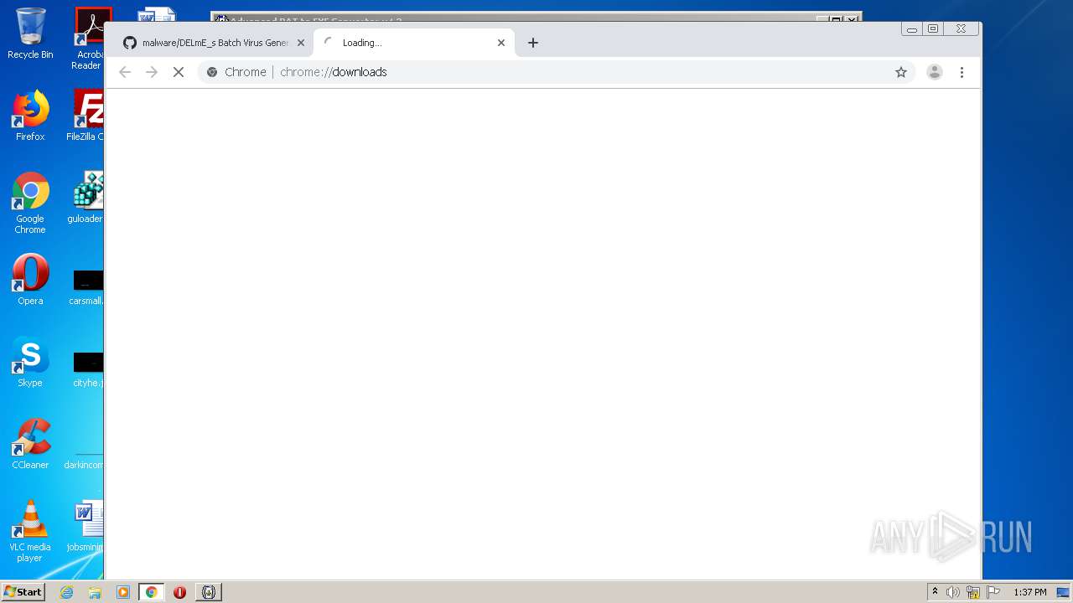Launch Skype from the desktop
The image size is (1073, 603).
[x=30, y=362]
